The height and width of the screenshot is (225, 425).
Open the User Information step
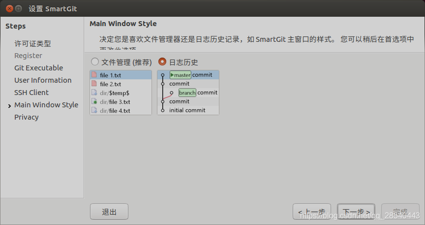(x=43, y=80)
